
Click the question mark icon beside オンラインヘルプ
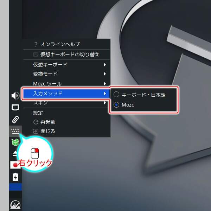pyautogui.click(x=36, y=44)
